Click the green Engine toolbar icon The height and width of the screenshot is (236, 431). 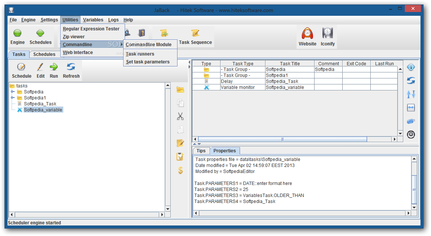tap(17, 33)
